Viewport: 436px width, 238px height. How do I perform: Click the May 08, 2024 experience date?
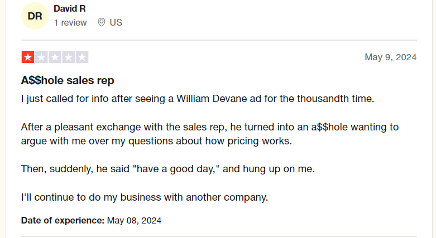(134, 221)
